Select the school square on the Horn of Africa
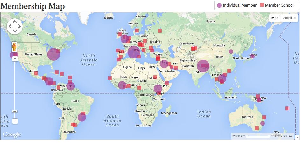 167,83
